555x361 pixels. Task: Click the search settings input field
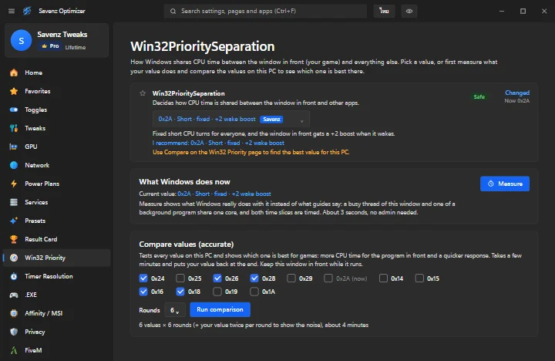(x=265, y=11)
